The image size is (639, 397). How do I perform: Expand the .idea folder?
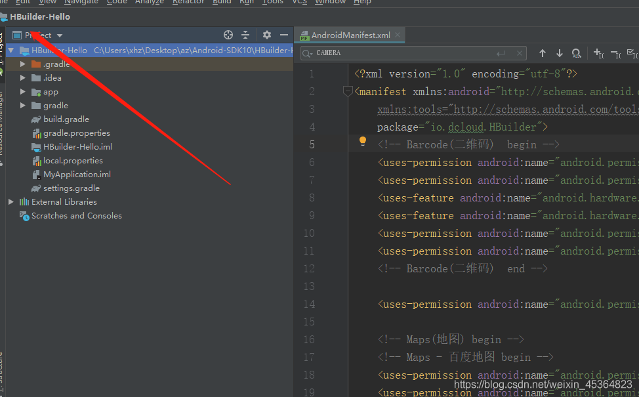pyautogui.click(x=23, y=78)
